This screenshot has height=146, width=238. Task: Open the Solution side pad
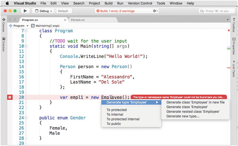tap(3, 44)
